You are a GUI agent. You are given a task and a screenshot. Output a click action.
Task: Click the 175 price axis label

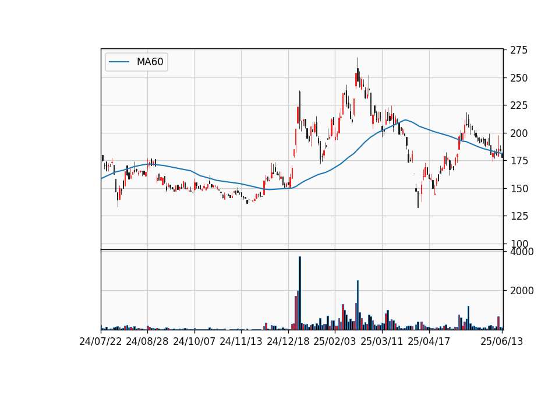[x=519, y=161]
